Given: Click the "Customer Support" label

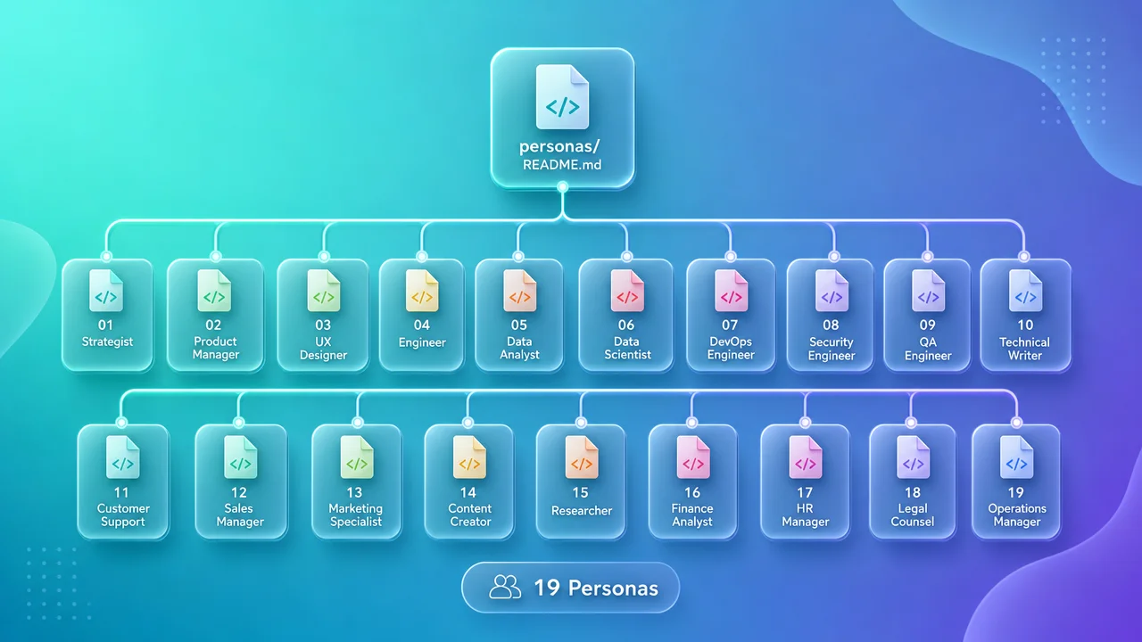Looking at the screenshot, I should 123,514.
